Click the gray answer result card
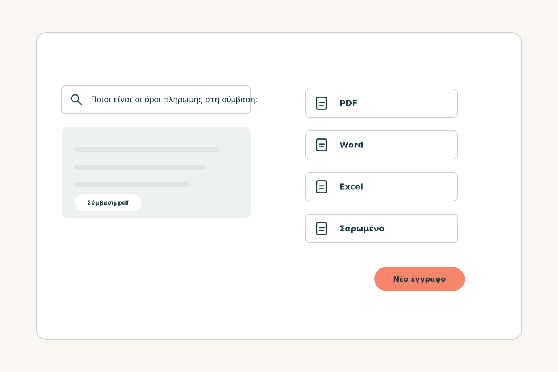The width and height of the screenshot is (558, 372). point(156,173)
